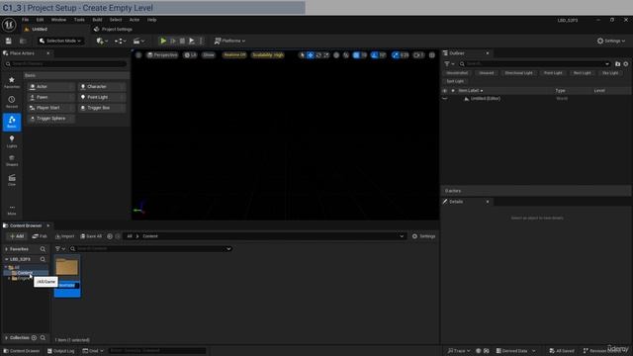Open the Actor menu
This screenshot has height=356, width=633.
135,20
